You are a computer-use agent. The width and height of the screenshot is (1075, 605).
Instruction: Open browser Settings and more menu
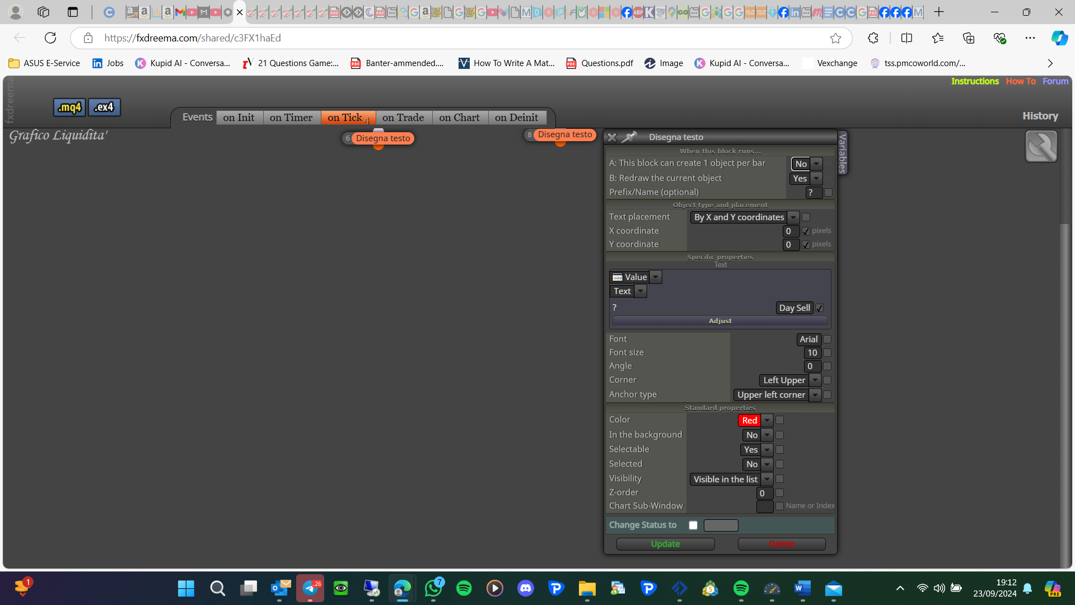click(x=1030, y=38)
